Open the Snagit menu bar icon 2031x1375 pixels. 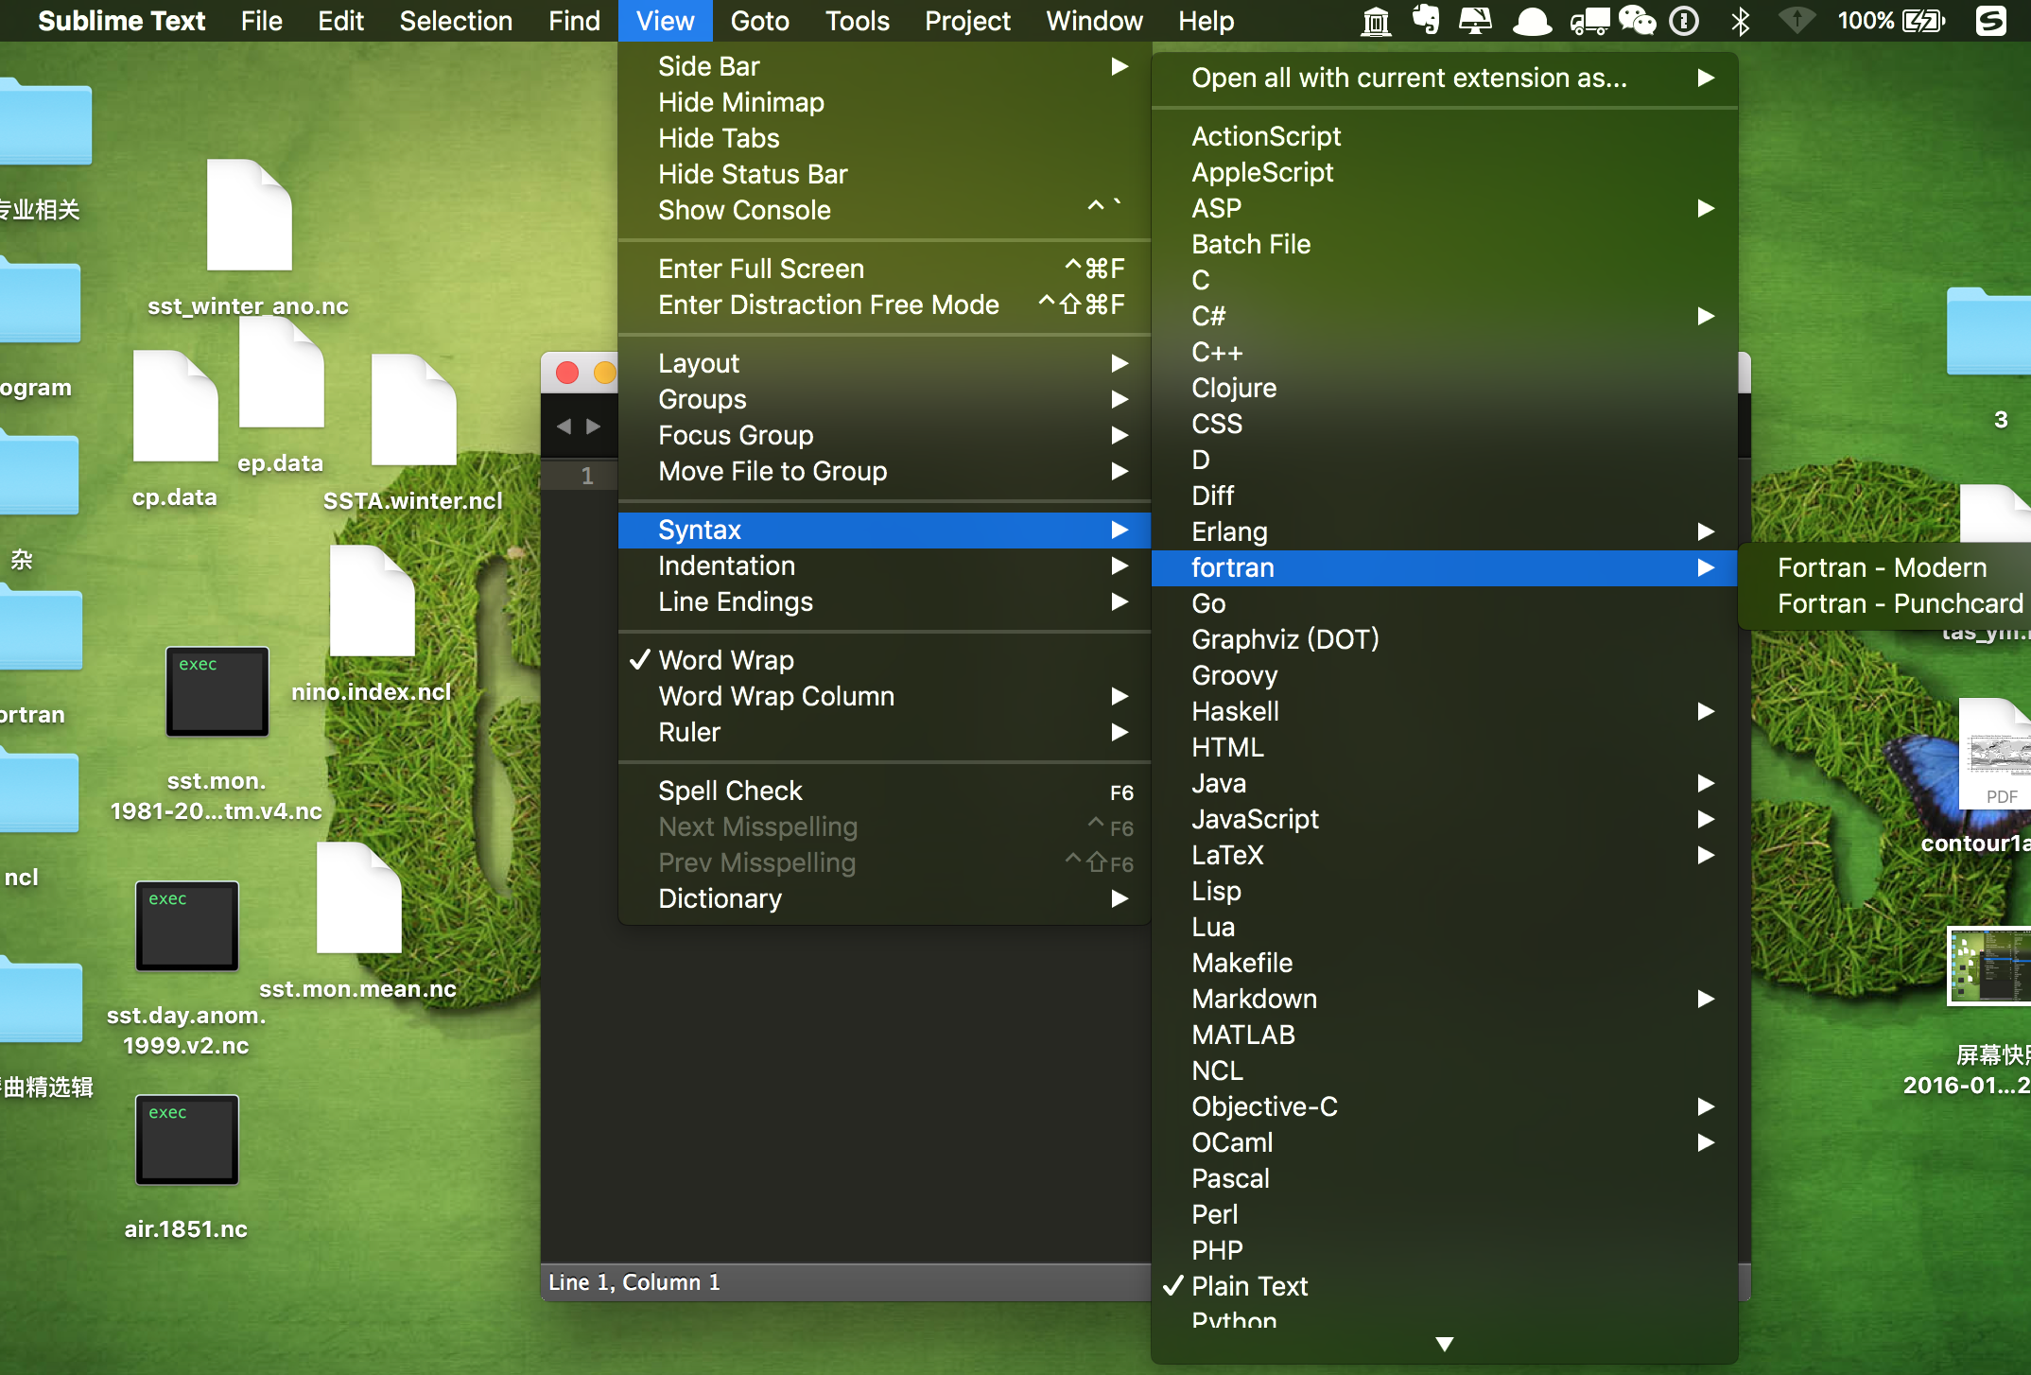[x=1991, y=20]
